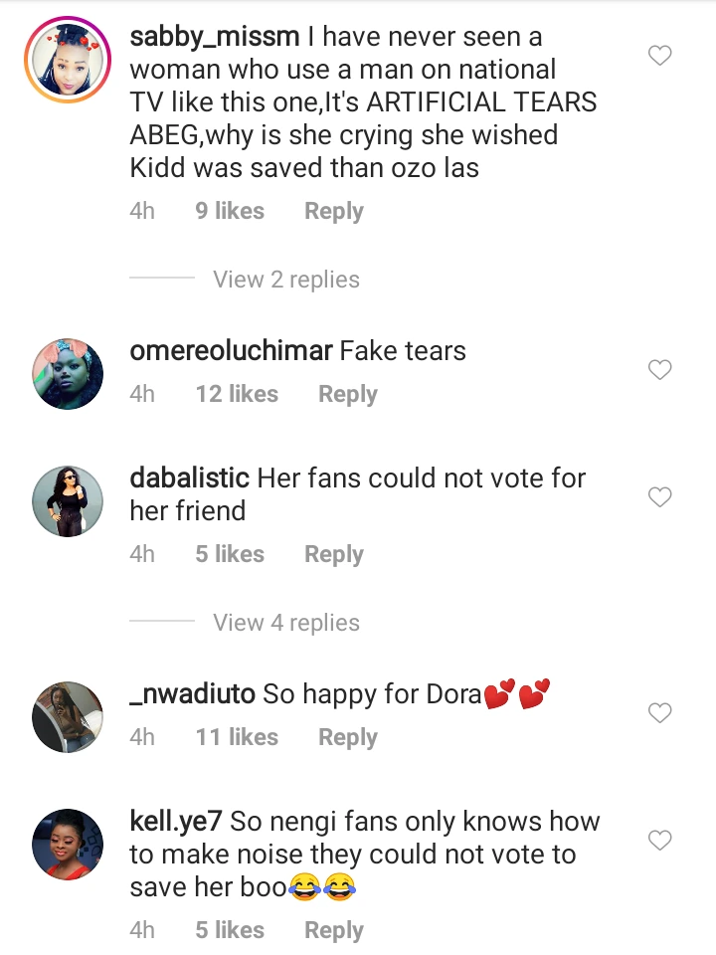Tap dabalistic's profile photo

[68, 500]
